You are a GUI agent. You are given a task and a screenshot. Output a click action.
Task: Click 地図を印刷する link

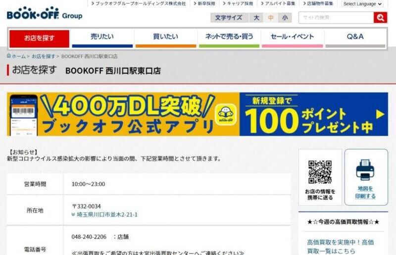click(365, 192)
